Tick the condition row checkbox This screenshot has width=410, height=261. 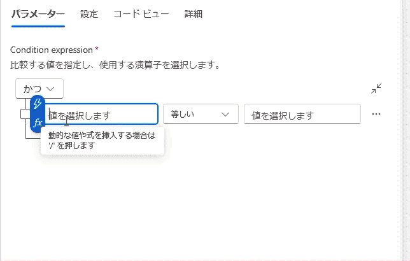pos(25,114)
